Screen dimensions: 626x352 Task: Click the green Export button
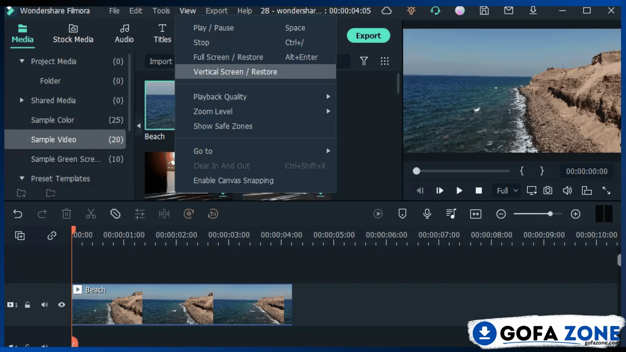point(368,36)
